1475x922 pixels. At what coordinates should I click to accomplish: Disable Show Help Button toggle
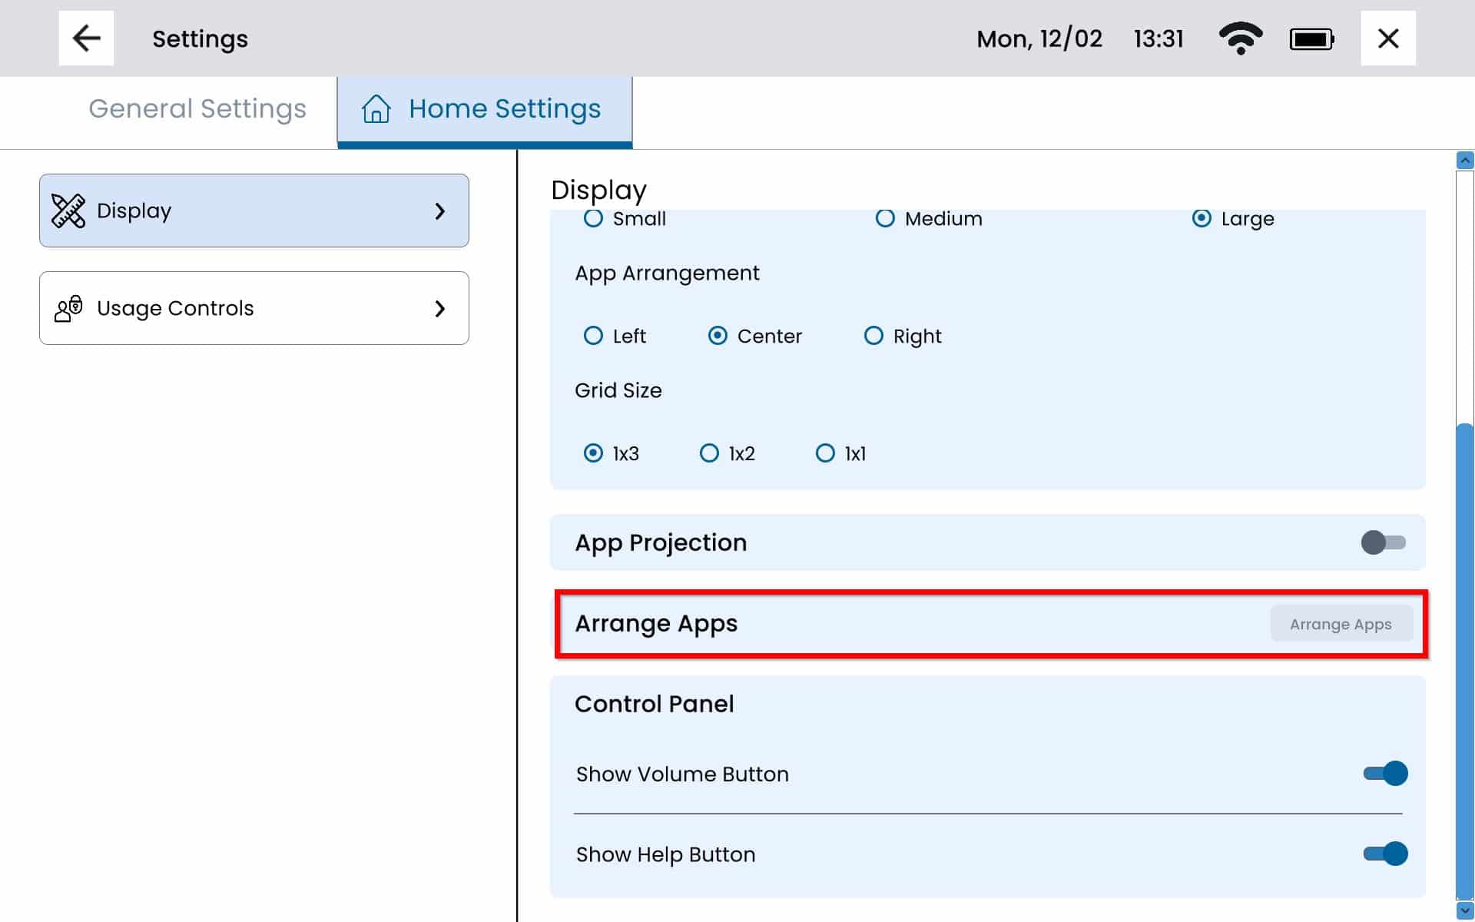[x=1385, y=854]
